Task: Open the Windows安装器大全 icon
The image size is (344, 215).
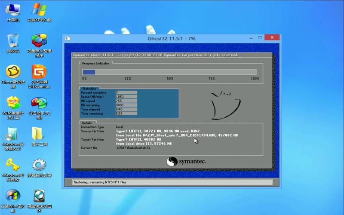Action: coord(13,134)
